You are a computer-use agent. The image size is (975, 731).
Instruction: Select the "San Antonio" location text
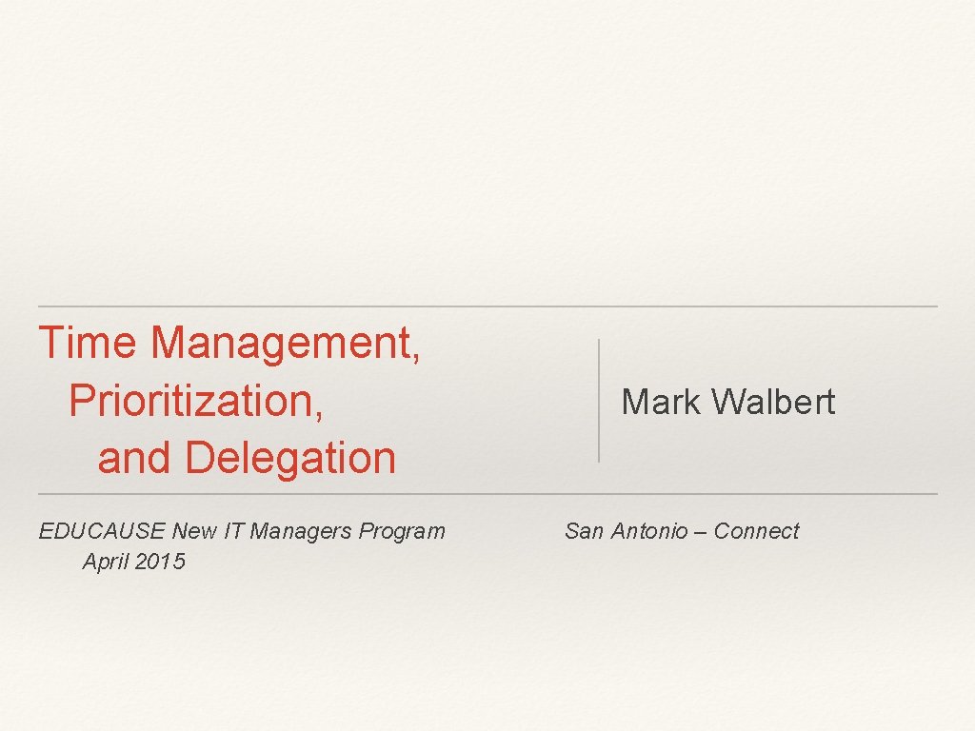626,531
